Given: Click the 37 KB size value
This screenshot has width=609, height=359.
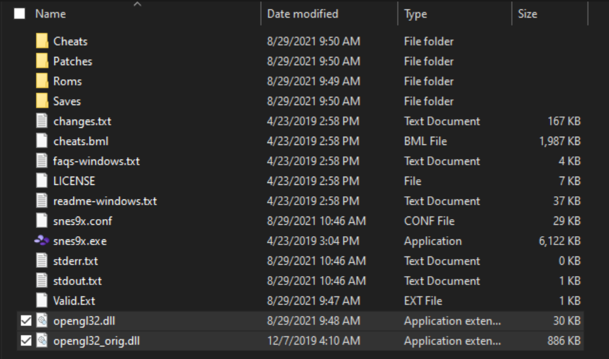Looking at the screenshot, I should click(567, 201).
